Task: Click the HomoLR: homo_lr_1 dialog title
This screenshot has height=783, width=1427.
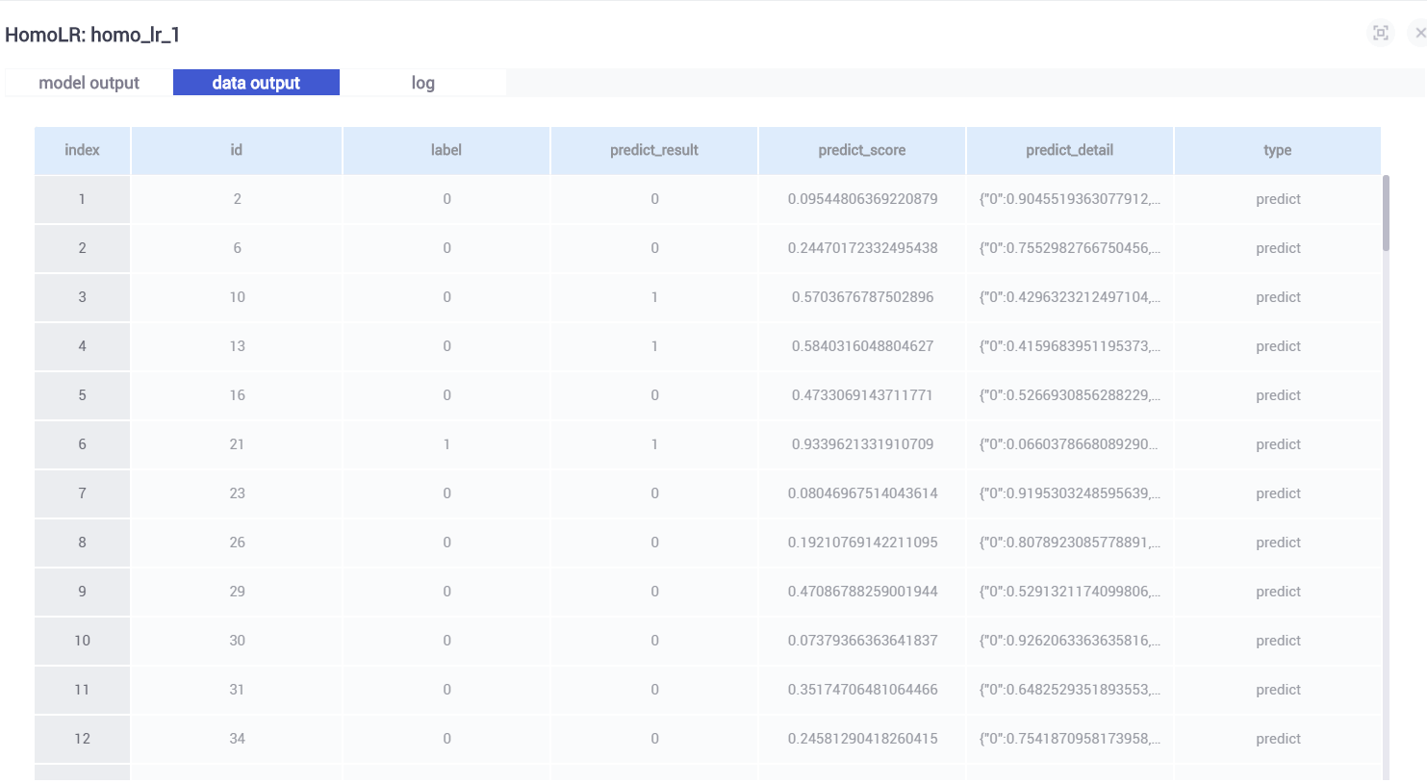Action: (92, 35)
